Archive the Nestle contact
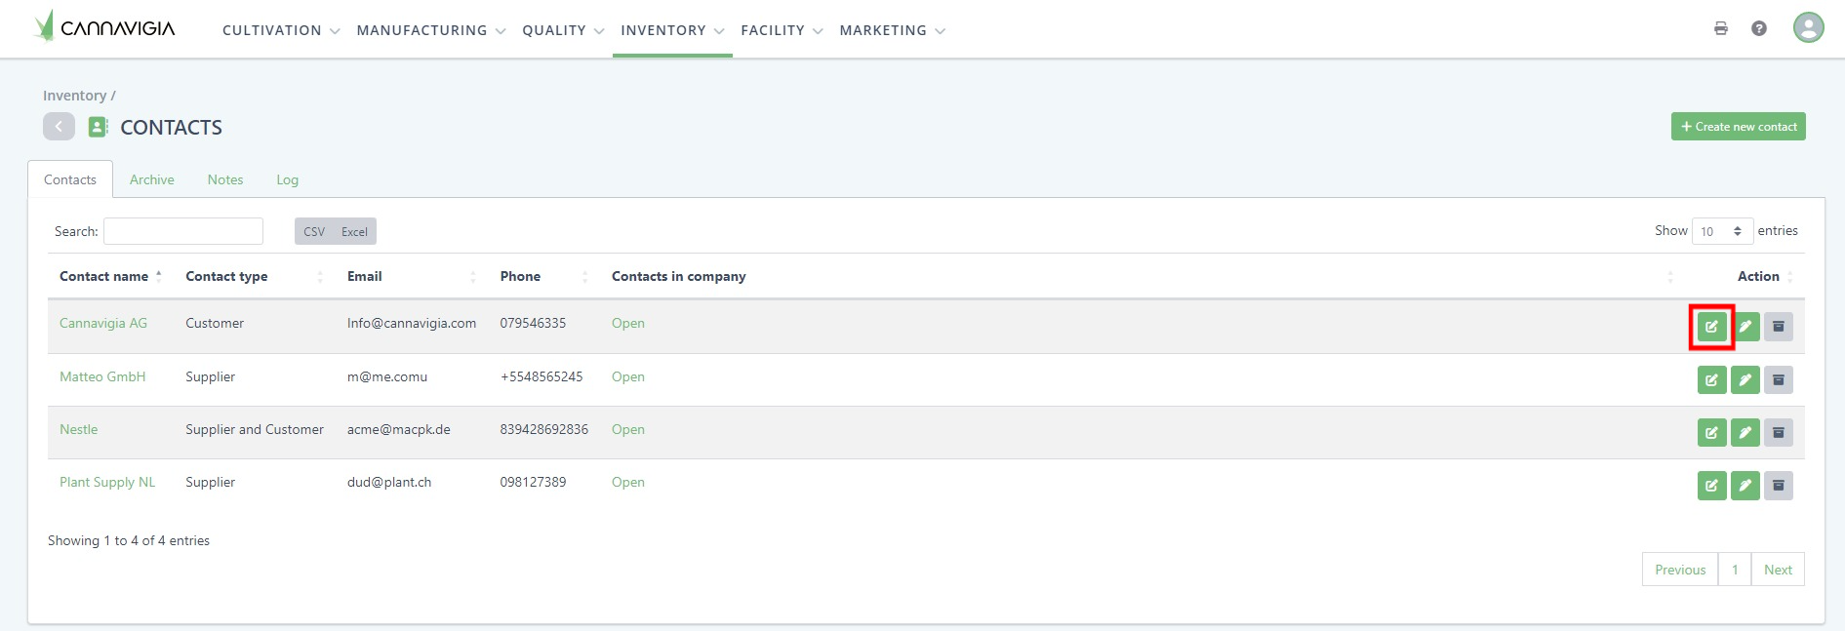The height and width of the screenshot is (631, 1845). [x=1778, y=432]
